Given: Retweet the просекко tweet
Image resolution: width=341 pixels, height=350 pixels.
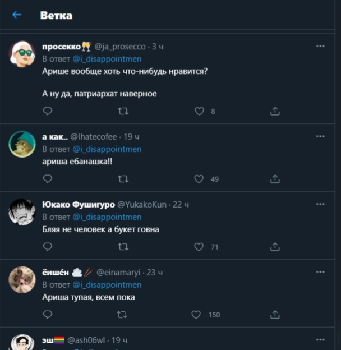Looking at the screenshot, I should pyautogui.click(x=123, y=111).
